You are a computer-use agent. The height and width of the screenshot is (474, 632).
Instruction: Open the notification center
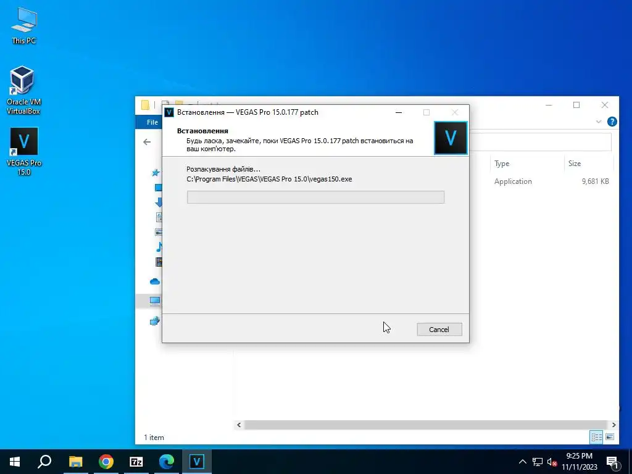point(612,462)
